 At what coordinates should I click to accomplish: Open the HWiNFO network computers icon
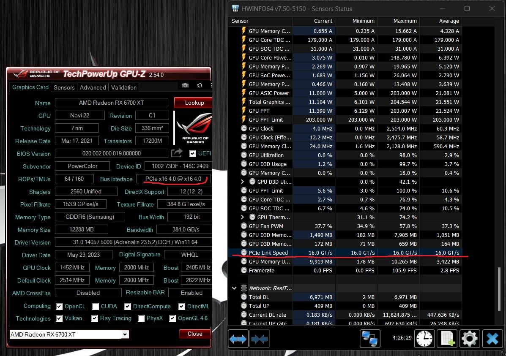point(370,339)
